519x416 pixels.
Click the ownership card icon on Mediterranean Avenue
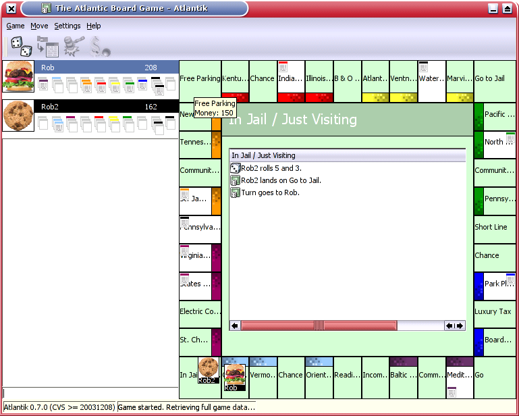[452, 392]
